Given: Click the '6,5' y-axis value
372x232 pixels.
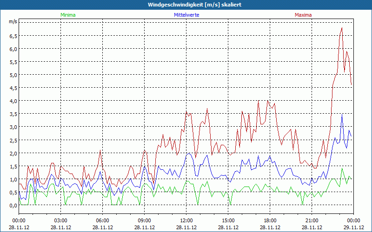Looking at the screenshot, I should (13, 36).
